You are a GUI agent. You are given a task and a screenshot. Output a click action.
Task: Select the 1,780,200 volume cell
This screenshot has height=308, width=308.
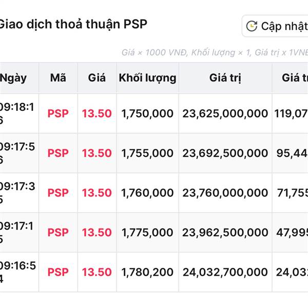click(147, 272)
